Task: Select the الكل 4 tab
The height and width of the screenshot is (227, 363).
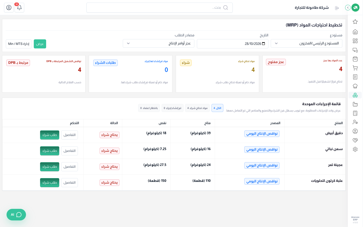Action: click(217, 108)
